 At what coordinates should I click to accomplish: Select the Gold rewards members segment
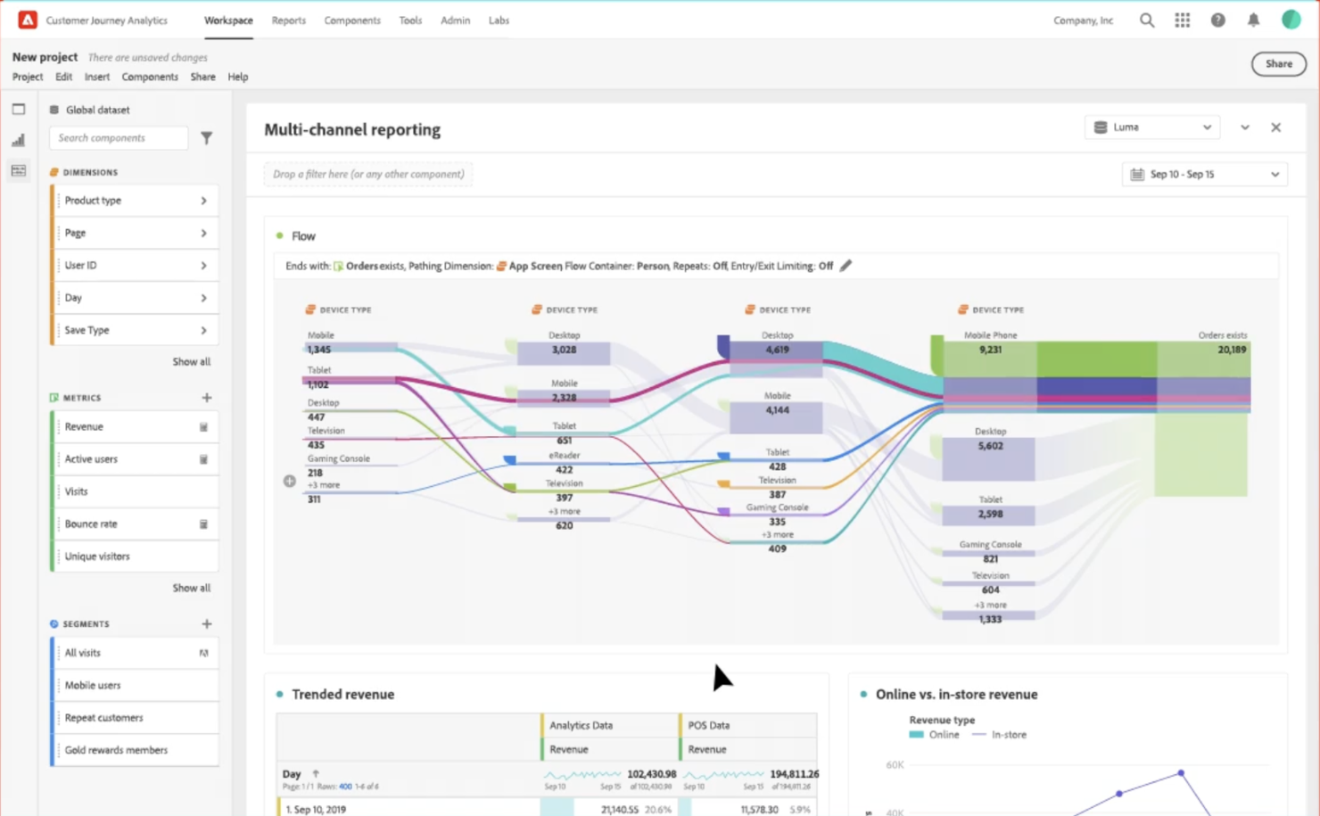135,750
